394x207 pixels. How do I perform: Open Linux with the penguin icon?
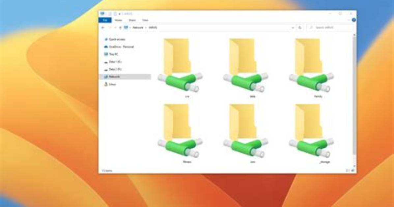[110, 84]
